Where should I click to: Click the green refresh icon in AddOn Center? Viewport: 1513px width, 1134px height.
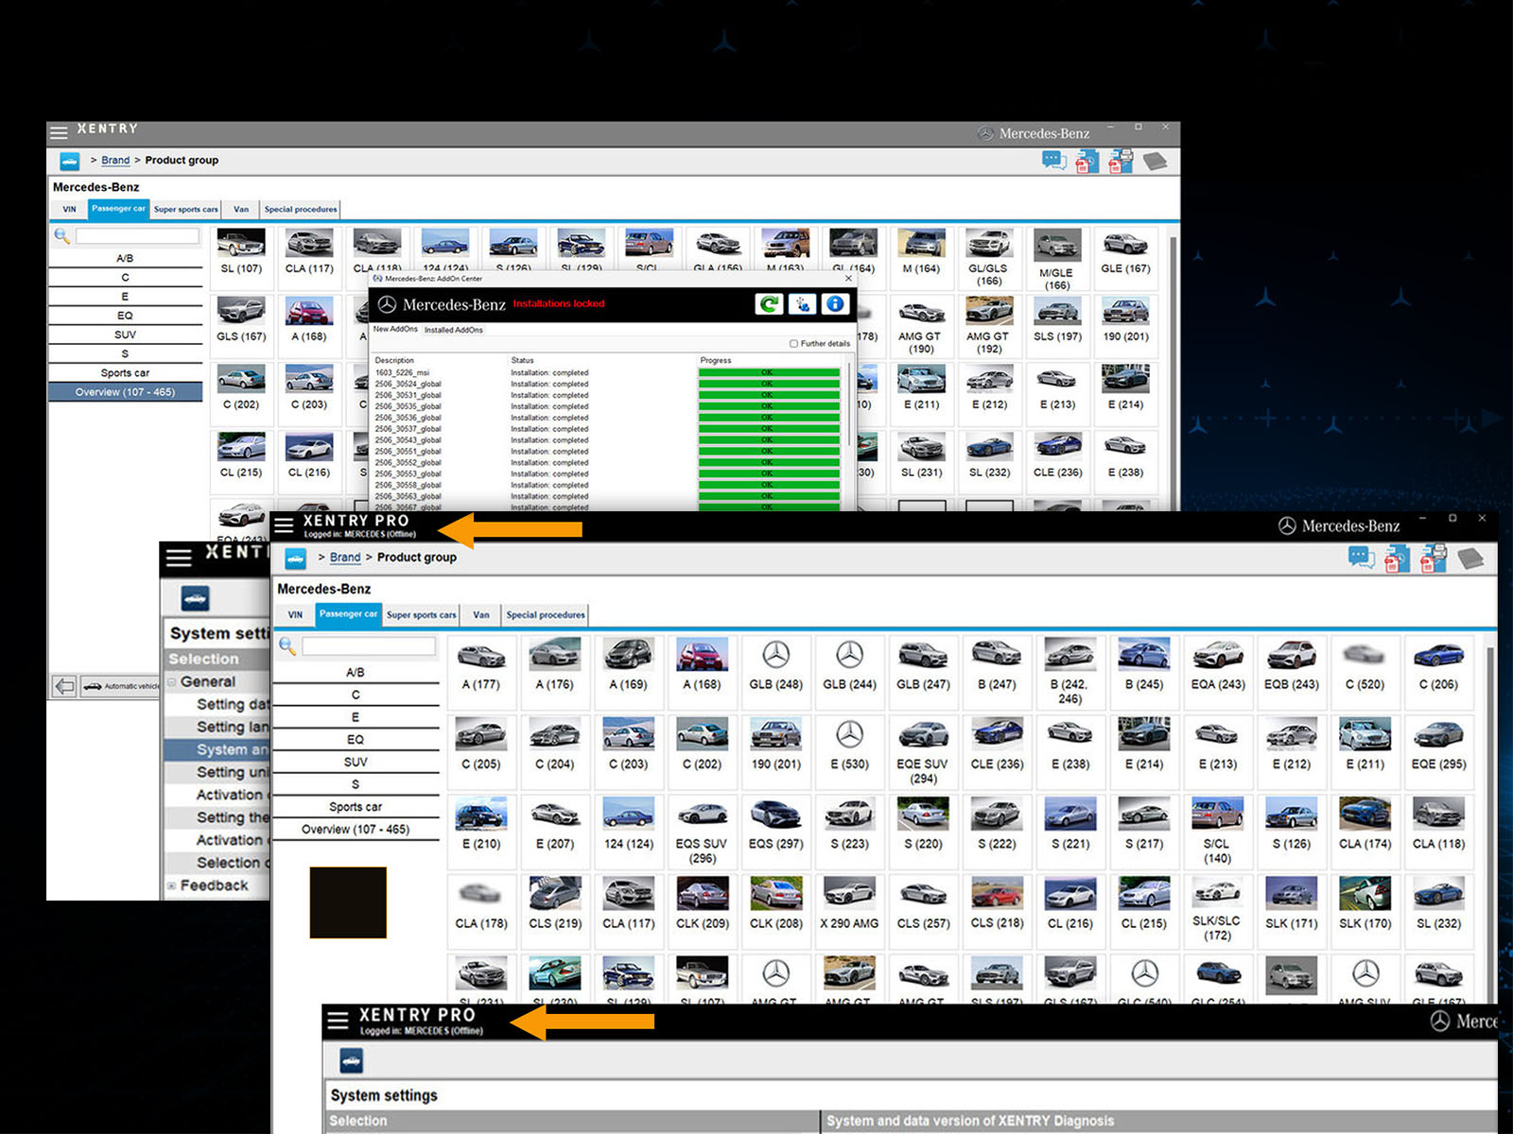(x=769, y=304)
